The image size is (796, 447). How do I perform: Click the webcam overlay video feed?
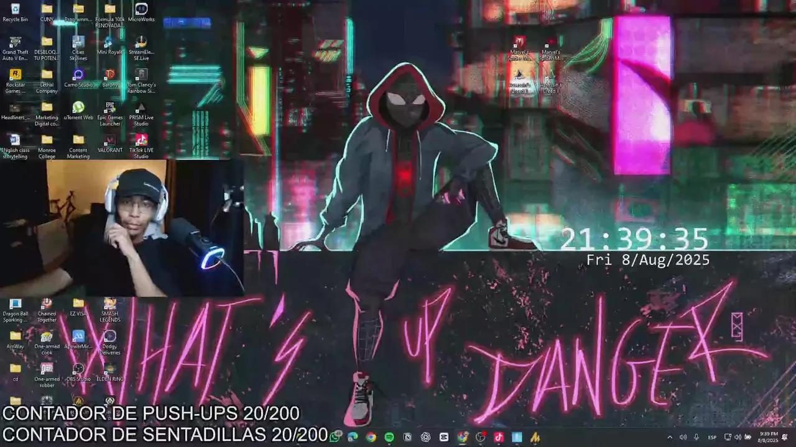click(122, 228)
